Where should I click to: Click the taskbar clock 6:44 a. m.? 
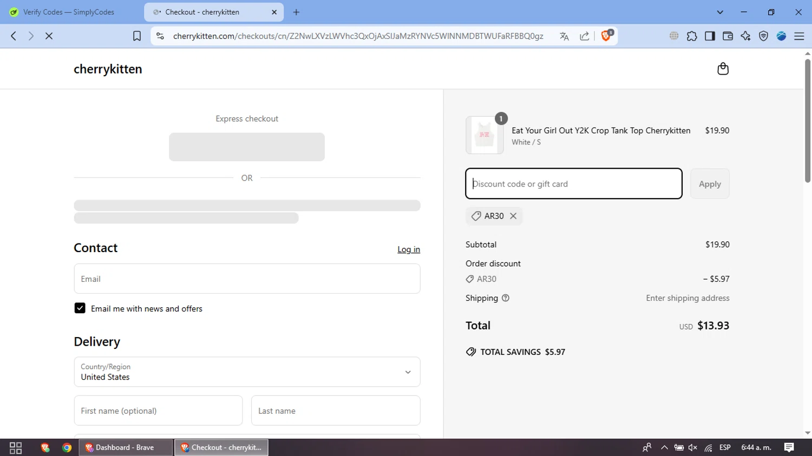(756, 447)
